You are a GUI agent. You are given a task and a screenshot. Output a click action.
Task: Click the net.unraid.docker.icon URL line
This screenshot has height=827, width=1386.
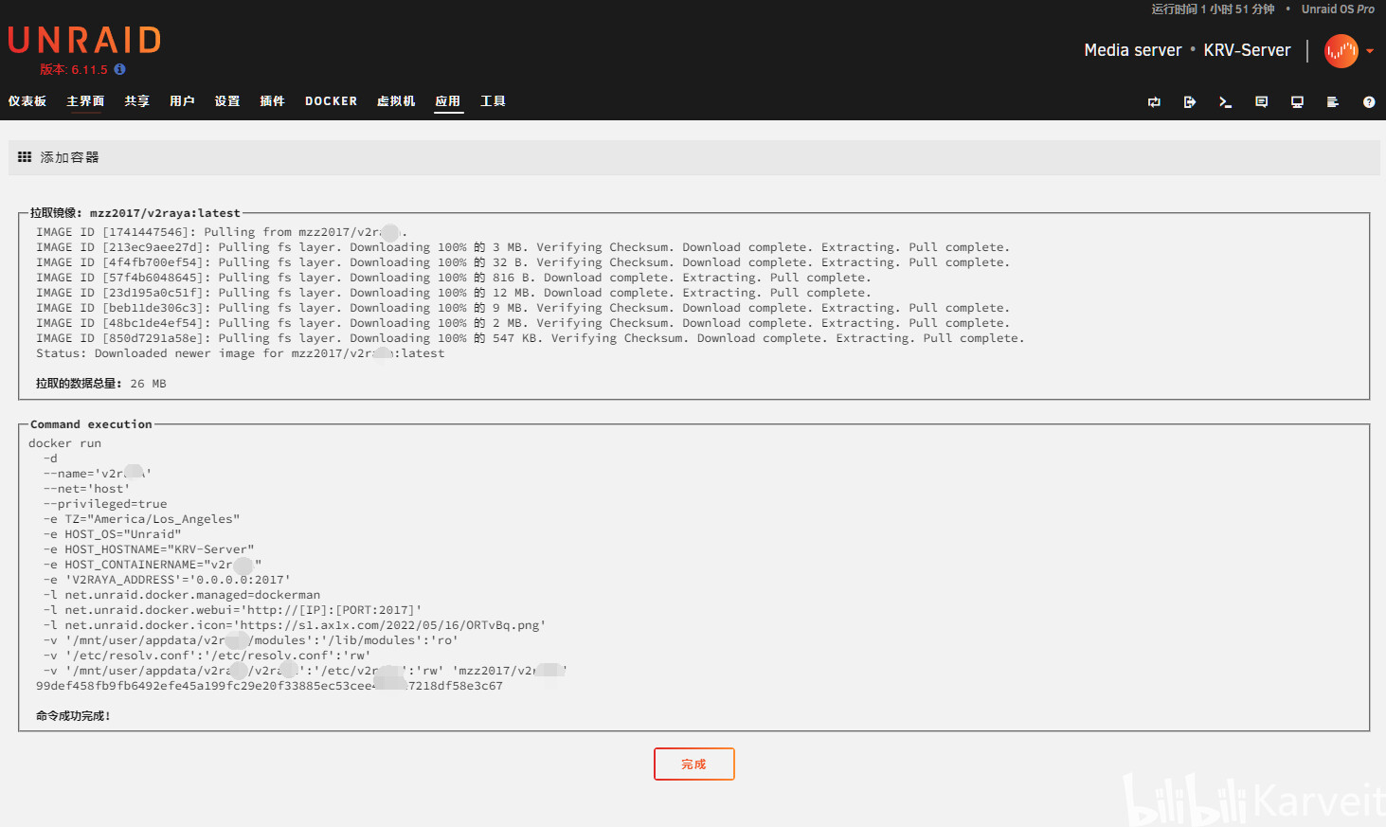295,625
